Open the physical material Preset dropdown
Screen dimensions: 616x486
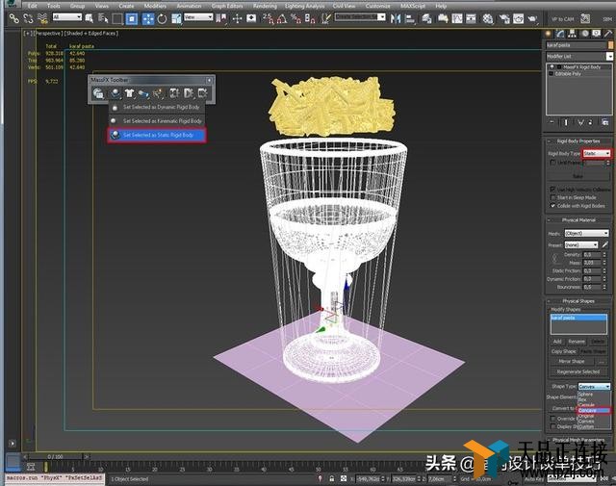pyautogui.click(x=581, y=244)
